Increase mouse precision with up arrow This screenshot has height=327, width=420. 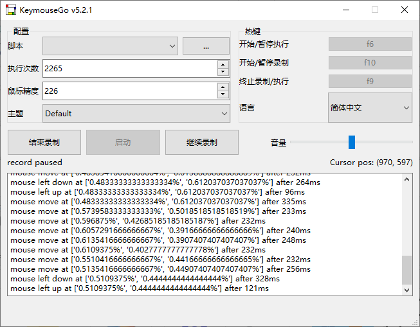coord(223,87)
